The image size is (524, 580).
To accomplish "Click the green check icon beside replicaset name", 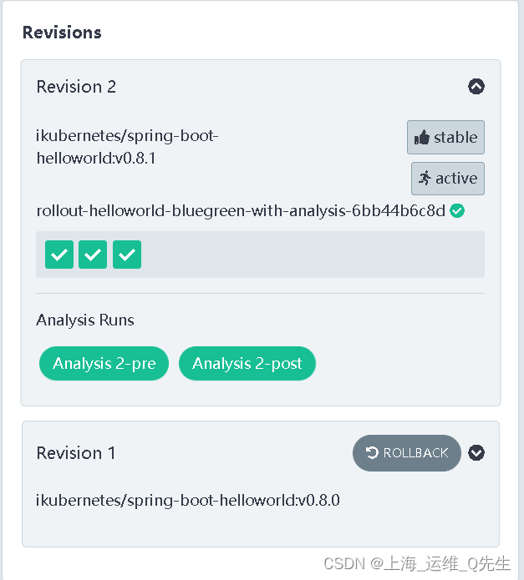I will pos(457,211).
